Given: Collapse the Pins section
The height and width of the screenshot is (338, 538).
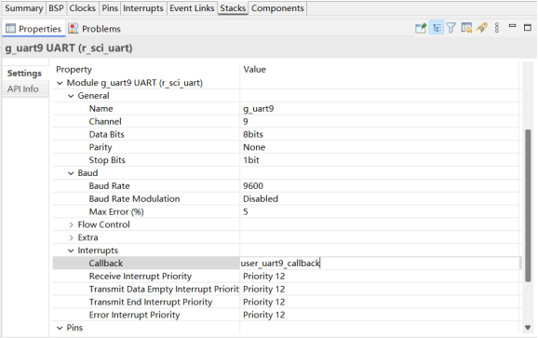Looking at the screenshot, I should coord(60,328).
